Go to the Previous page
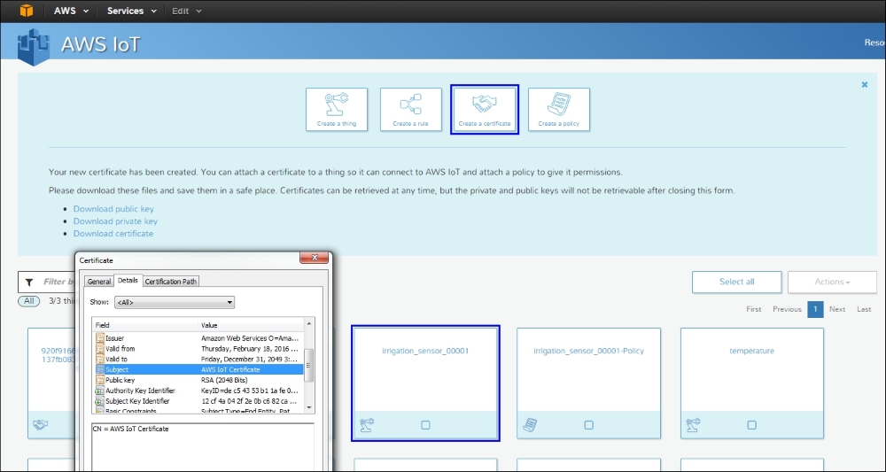Screen dimensions: 886x472 point(787,309)
